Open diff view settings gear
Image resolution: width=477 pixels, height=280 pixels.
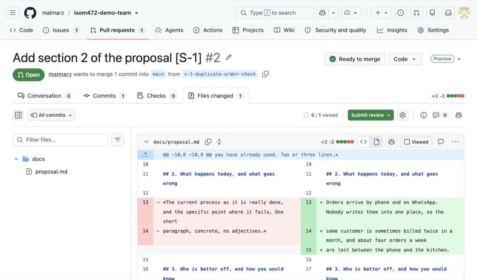point(402,115)
